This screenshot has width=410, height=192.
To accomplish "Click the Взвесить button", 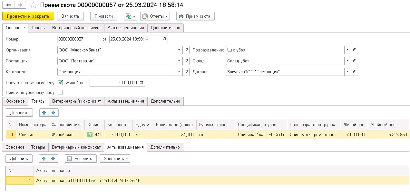I will 81,159.
